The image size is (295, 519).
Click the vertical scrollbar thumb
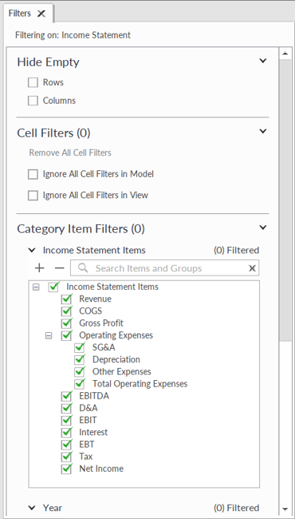pos(285,200)
